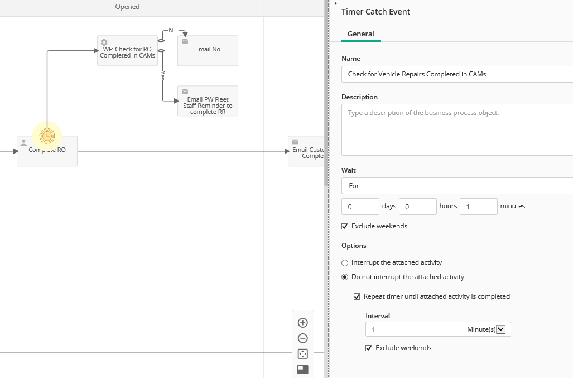Zoom in on the process diagram
Screen dimensions: 573x378
(x=303, y=323)
